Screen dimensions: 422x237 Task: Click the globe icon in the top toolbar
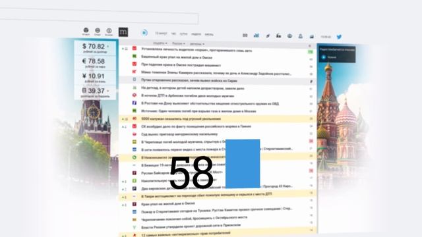pyautogui.click(x=289, y=36)
